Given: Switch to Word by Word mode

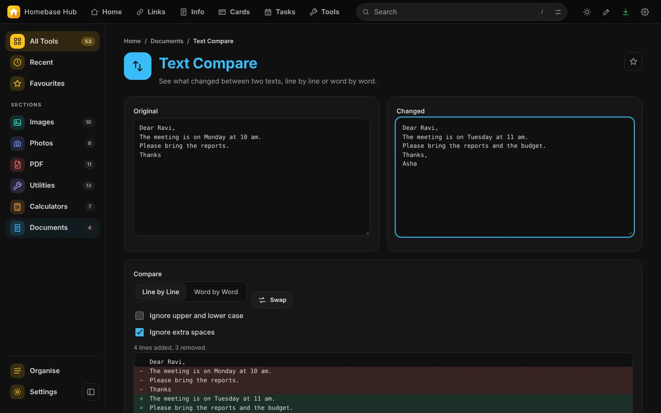Looking at the screenshot, I should 216,292.
